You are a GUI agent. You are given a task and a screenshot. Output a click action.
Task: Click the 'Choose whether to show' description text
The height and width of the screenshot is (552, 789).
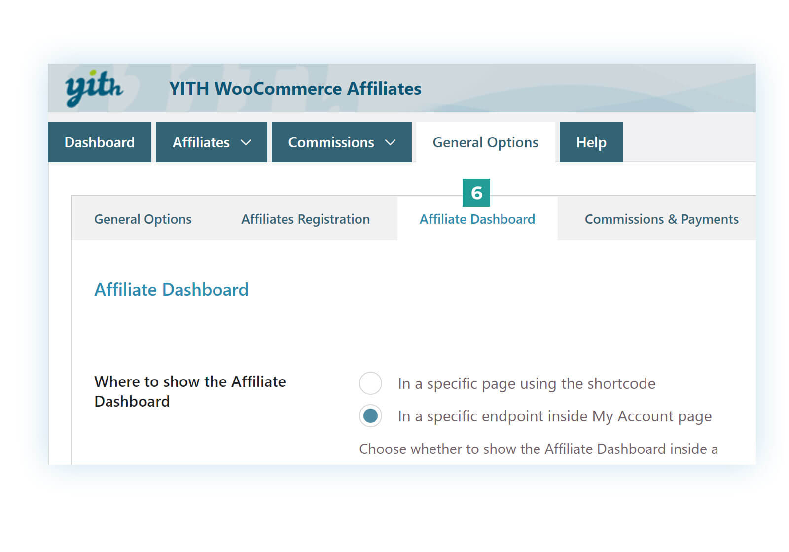coord(538,449)
